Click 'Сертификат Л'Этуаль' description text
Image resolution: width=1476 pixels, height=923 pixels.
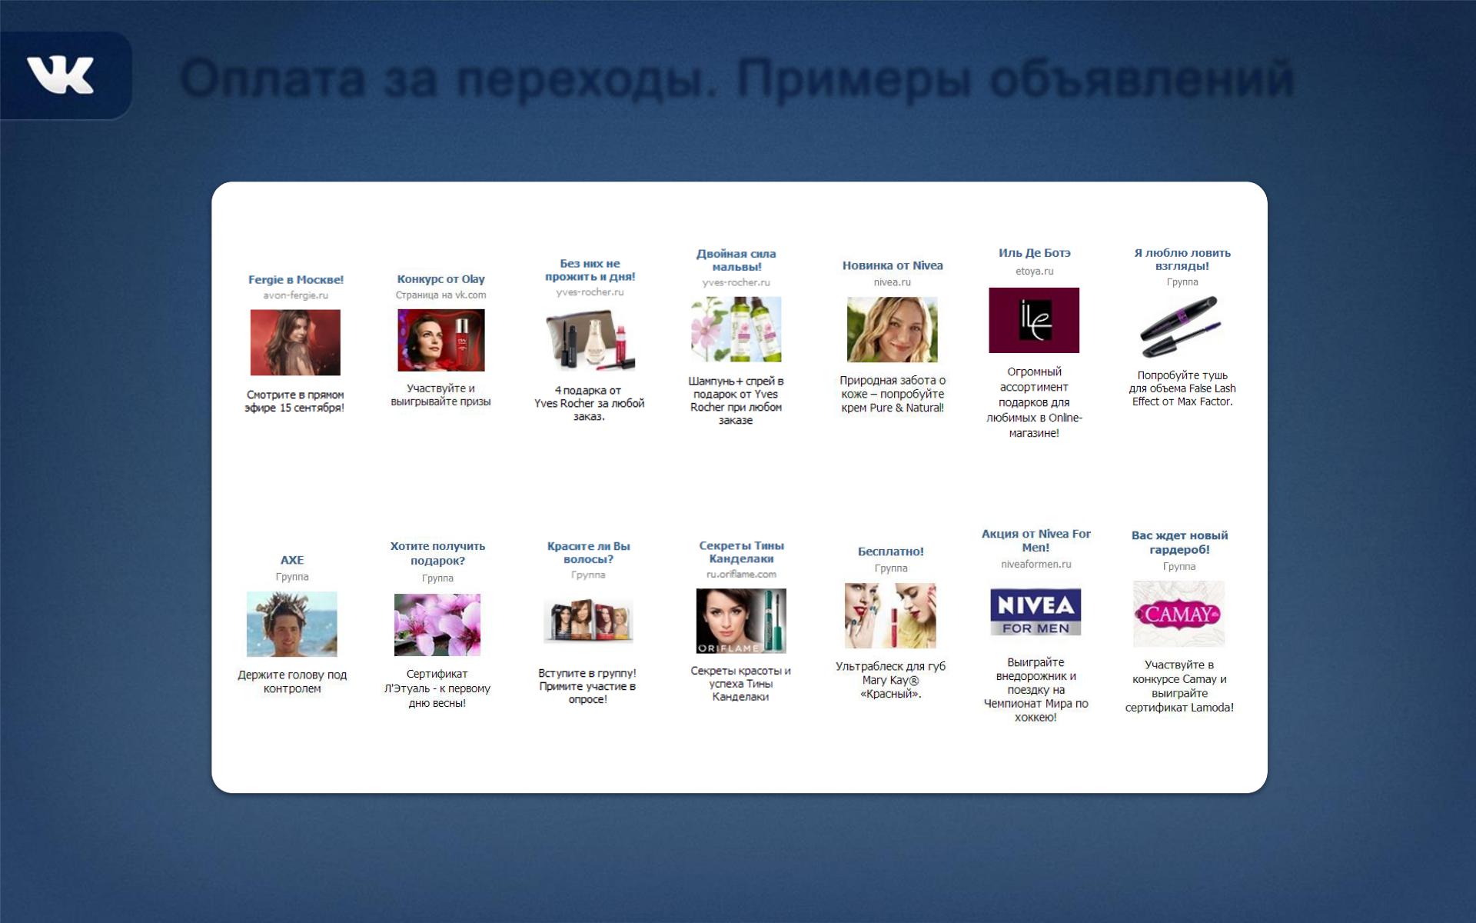[437, 688]
